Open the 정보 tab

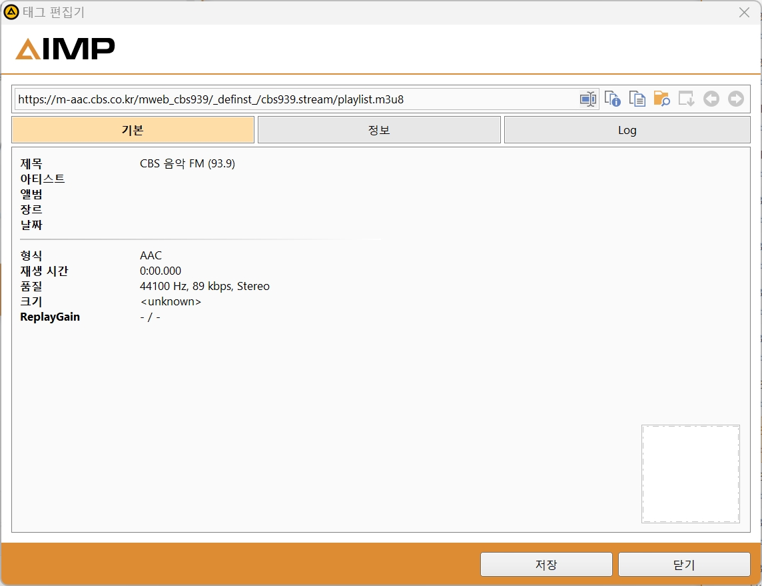[x=379, y=130]
